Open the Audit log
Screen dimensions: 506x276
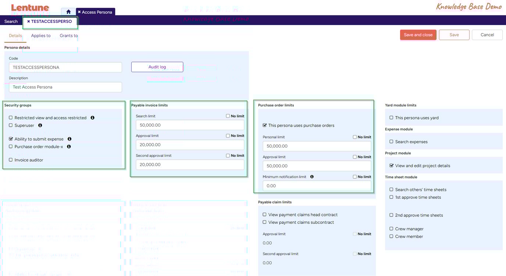click(x=157, y=67)
